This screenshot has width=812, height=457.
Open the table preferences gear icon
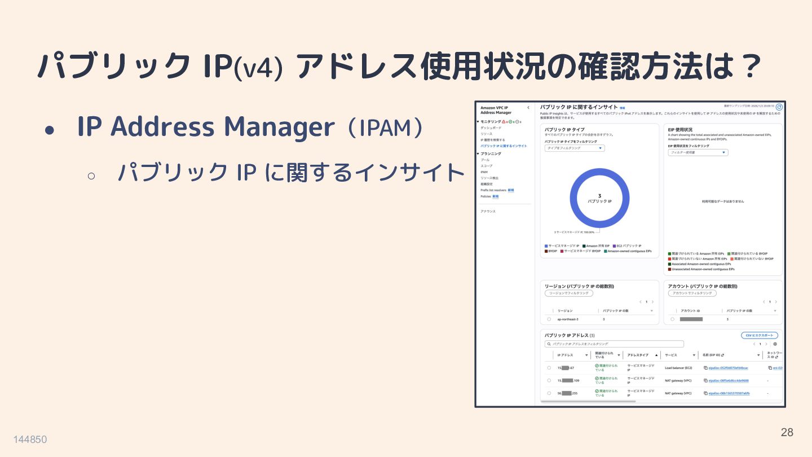coord(775,344)
